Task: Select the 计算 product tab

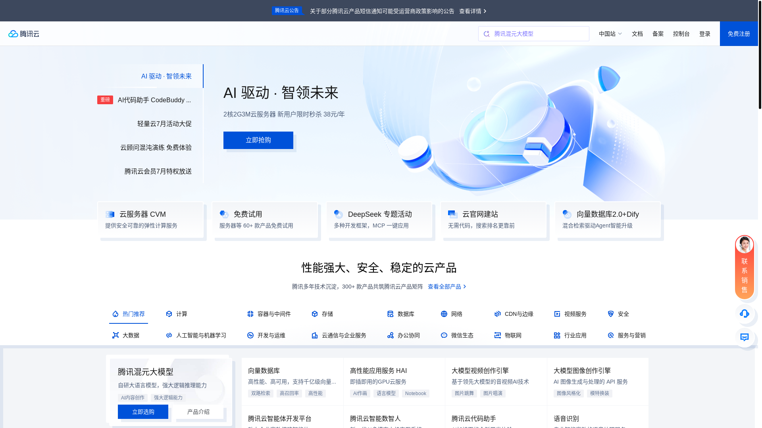Action: pos(177,314)
